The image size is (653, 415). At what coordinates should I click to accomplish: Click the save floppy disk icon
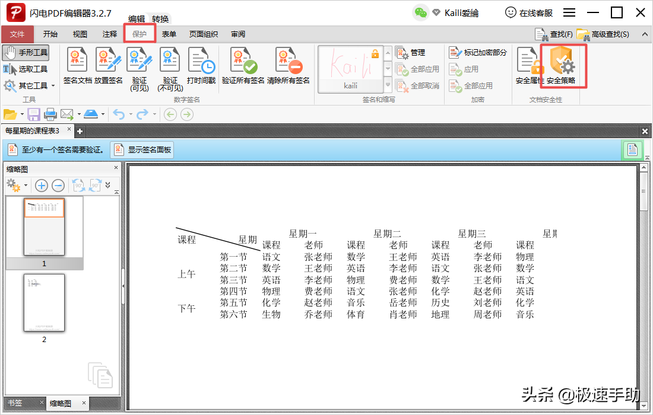click(34, 114)
